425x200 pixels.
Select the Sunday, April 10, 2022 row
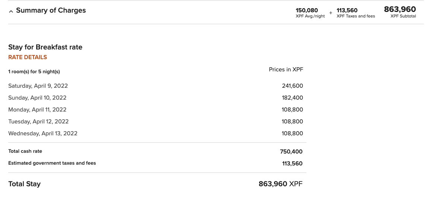click(x=37, y=98)
